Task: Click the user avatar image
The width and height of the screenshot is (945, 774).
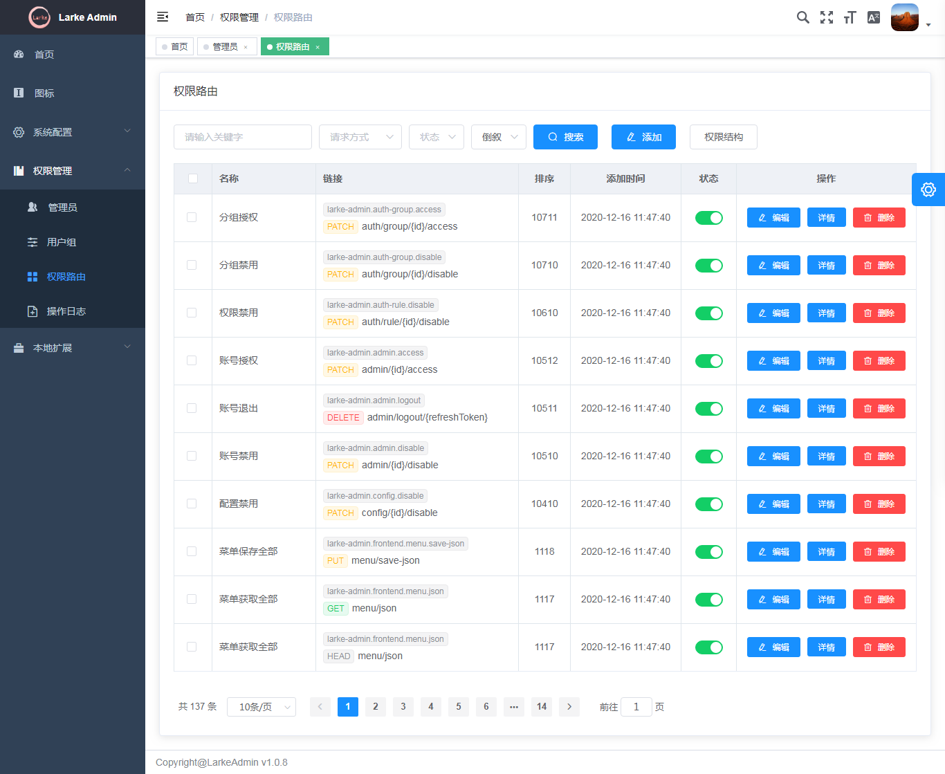Action: coord(905,17)
